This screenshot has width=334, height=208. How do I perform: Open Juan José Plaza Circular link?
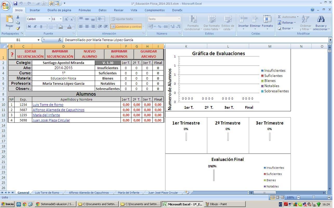51,120
